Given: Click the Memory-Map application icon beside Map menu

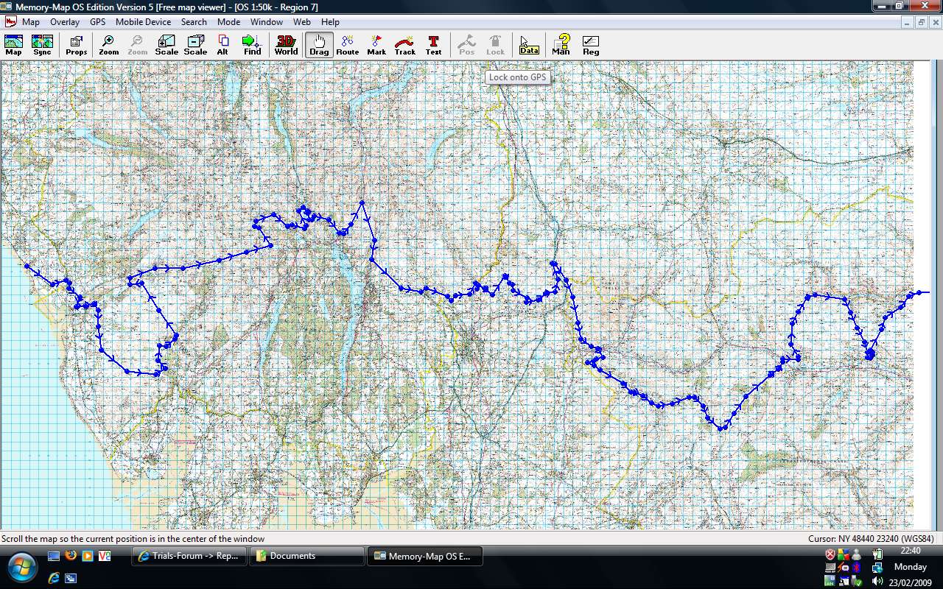Looking at the screenshot, I should (x=10, y=21).
